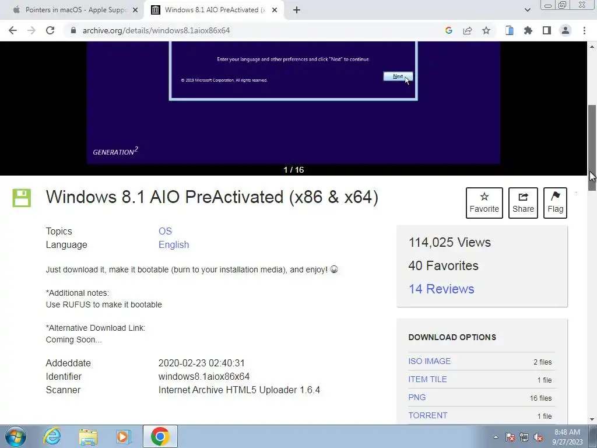Expand the tab search chevron
The height and width of the screenshot is (448, 597).
[527, 10]
